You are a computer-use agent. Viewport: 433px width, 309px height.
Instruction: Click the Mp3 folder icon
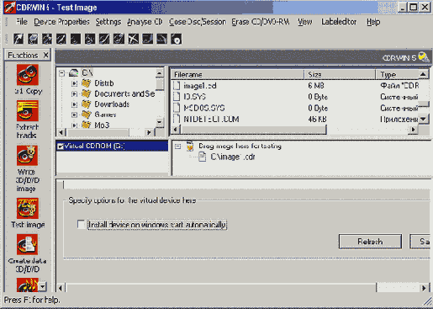coord(87,125)
